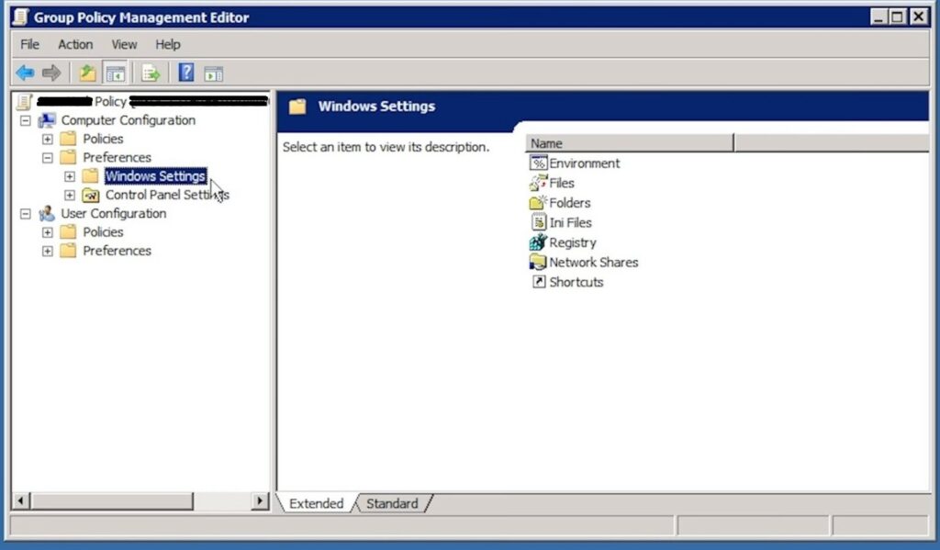The image size is (940, 550).
Task: Open the Help toolbar icon
Action: coord(186,73)
